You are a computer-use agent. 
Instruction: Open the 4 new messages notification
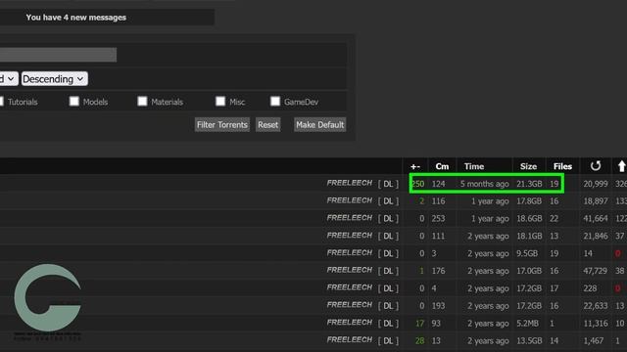pos(76,18)
